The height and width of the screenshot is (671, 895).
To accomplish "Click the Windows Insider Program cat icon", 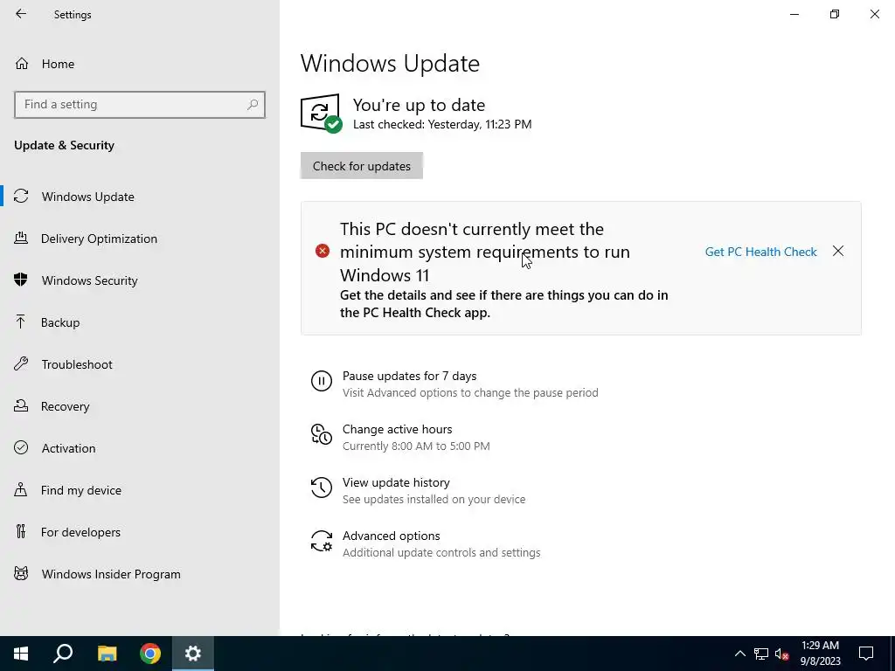I will [21, 574].
